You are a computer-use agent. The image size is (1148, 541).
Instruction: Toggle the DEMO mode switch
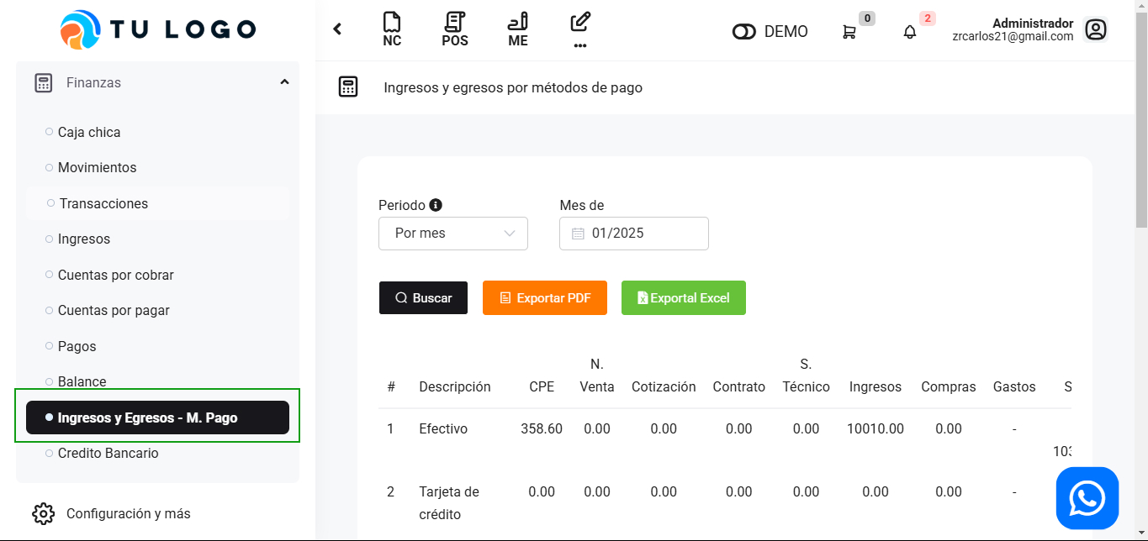click(x=744, y=32)
